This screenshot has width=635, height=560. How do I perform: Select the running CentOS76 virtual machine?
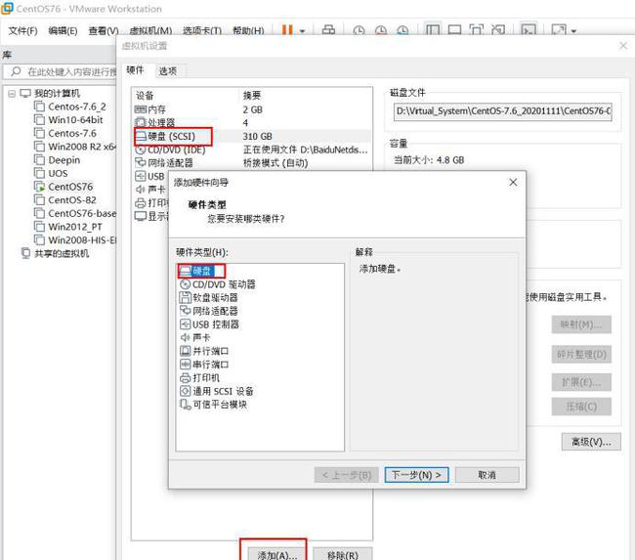click(x=70, y=187)
